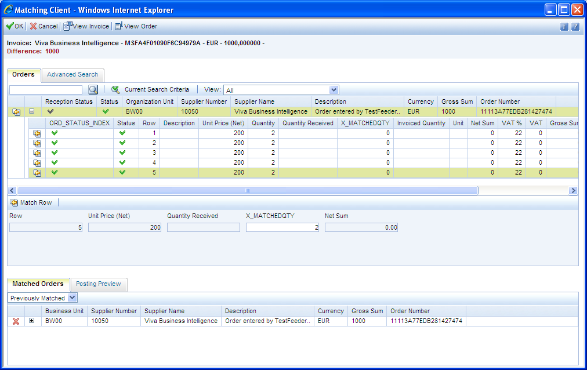The height and width of the screenshot is (370, 587).
Task: Click ORD_STATUS_INDEX checkmark in row 1
Action: tap(55, 133)
